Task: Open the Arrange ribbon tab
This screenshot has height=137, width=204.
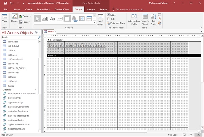Action: [91, 10]
